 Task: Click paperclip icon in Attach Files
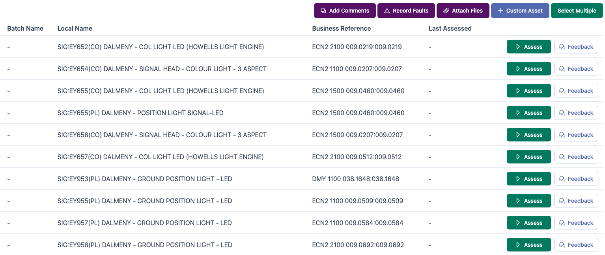click(446, 11)
